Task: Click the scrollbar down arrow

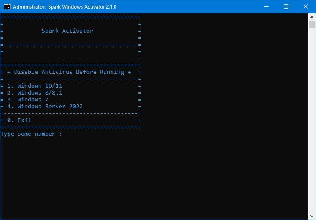Action: 312,217
